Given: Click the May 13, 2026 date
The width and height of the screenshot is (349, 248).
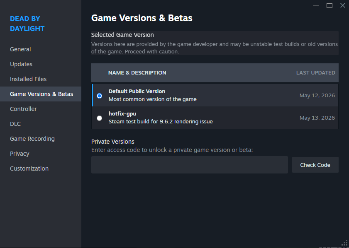Looking at the screenshot, I should pos(317,118).
